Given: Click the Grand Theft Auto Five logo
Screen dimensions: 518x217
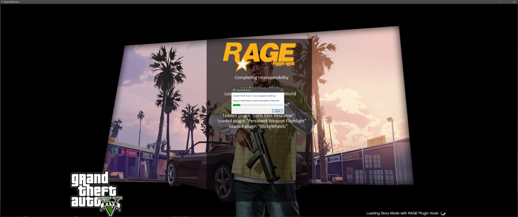Looking at the screenshot, I should [96, 192].
